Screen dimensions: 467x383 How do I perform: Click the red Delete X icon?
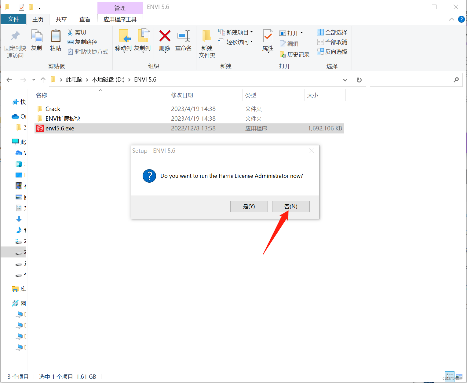point(165,36)
